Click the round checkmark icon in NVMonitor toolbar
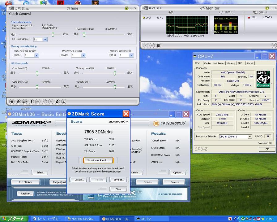Screen dimensions: 277x222 pyautogui.click(x=152, y=46)
